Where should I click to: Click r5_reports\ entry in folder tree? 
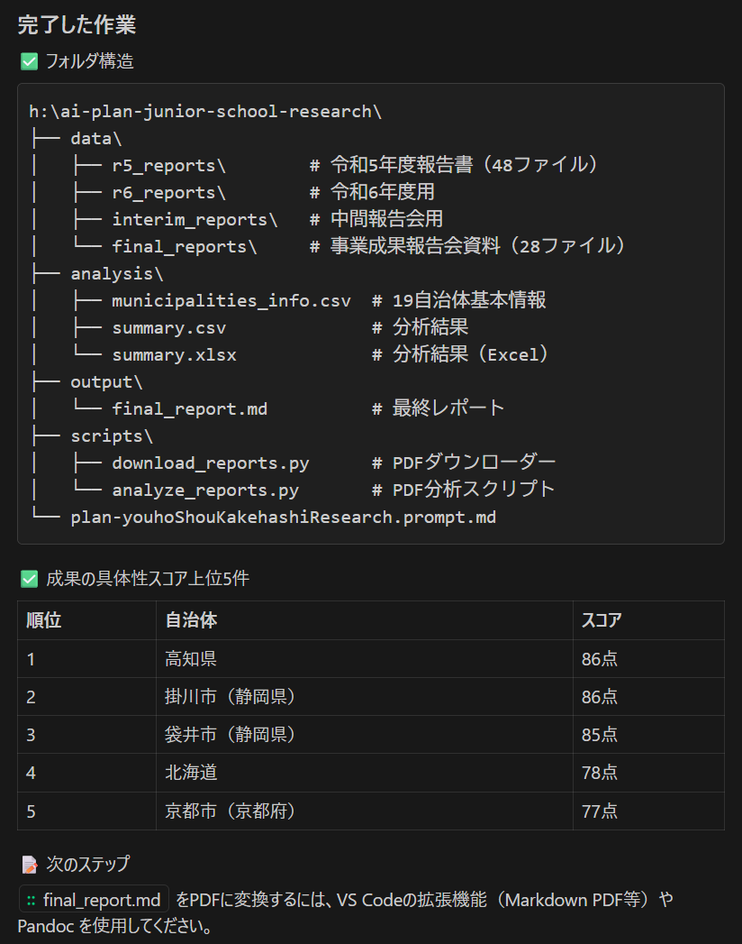pos(168,166)
